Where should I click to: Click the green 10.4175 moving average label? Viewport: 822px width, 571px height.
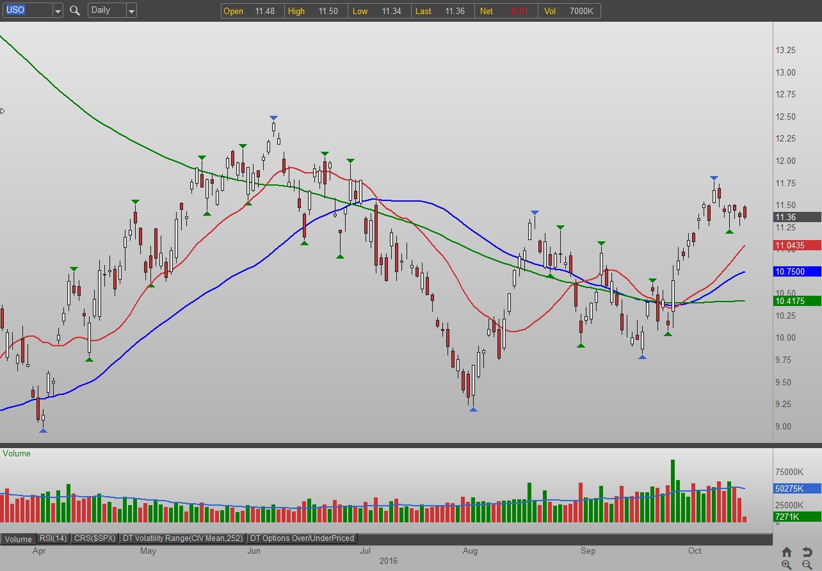[796, 301]
